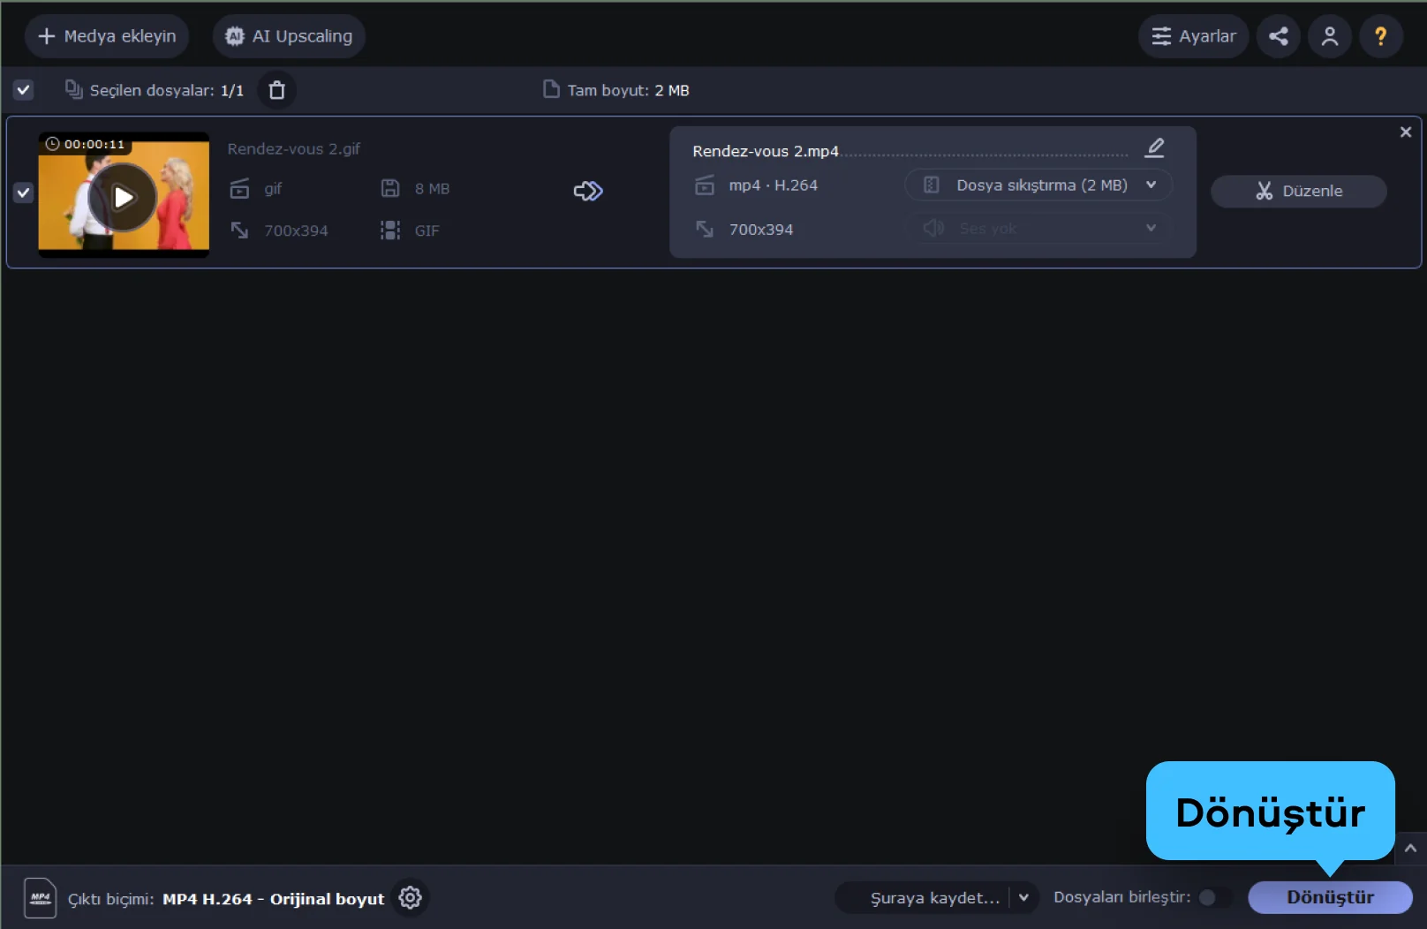Expand the Şuraya kaydet dropdown arrow

point(1023,898)
